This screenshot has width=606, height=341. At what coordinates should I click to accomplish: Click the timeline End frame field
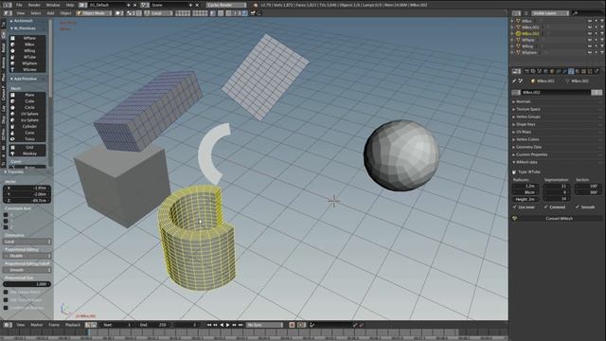[x=154, y=325]
